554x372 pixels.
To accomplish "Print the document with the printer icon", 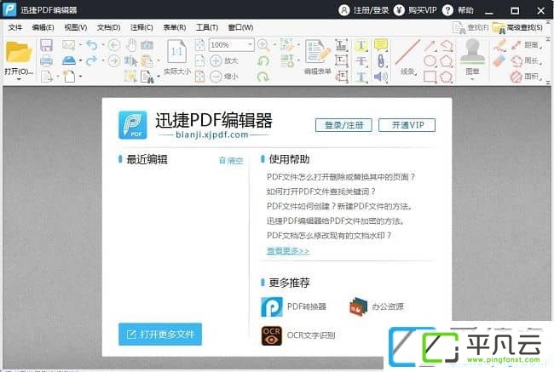I will (46, 60).
